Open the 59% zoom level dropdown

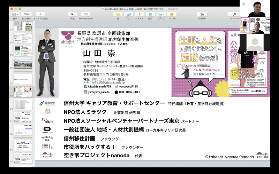27,14
